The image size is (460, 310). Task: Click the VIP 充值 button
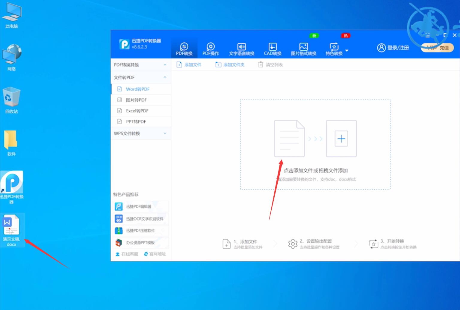click(x=437, y=48)
